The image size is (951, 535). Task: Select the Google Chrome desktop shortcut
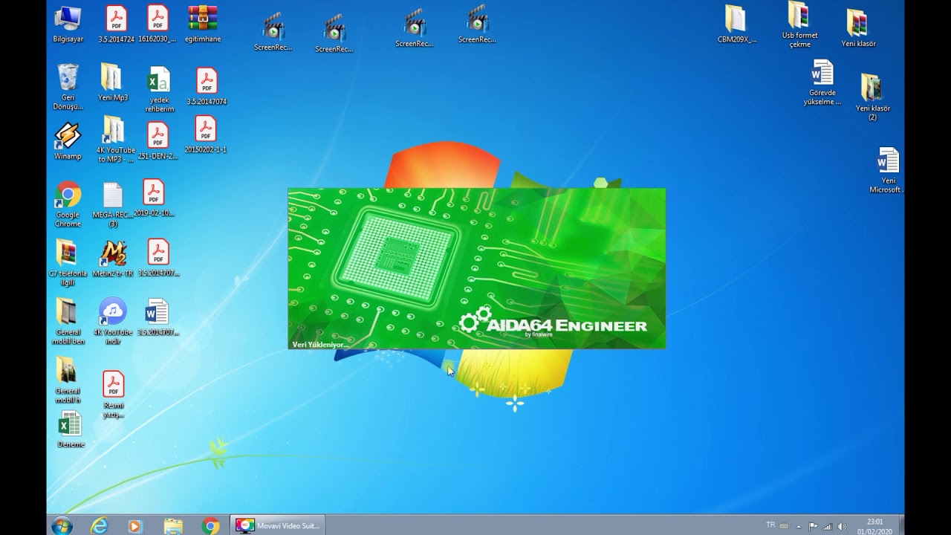[68, 205]
